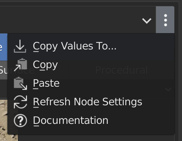
Task: Select the Refresh Node Settings label
Action: (88, 102)
